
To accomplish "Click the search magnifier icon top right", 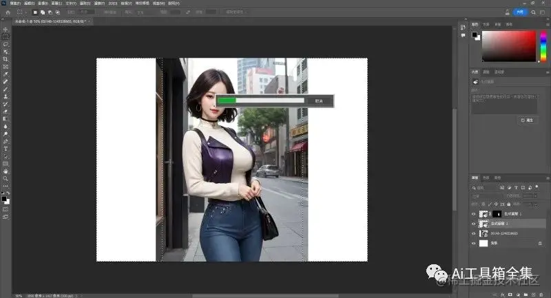I will [x=533, y=12].
